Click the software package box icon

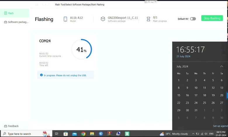pyautogui.click(x=103, y=19)
